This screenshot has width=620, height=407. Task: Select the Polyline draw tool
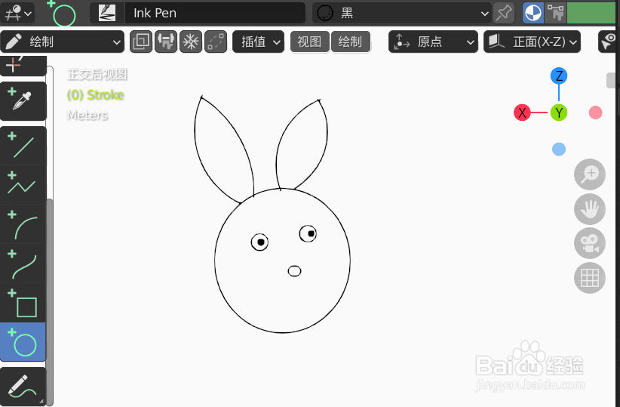pyautogui.click(x=23, y=184)
